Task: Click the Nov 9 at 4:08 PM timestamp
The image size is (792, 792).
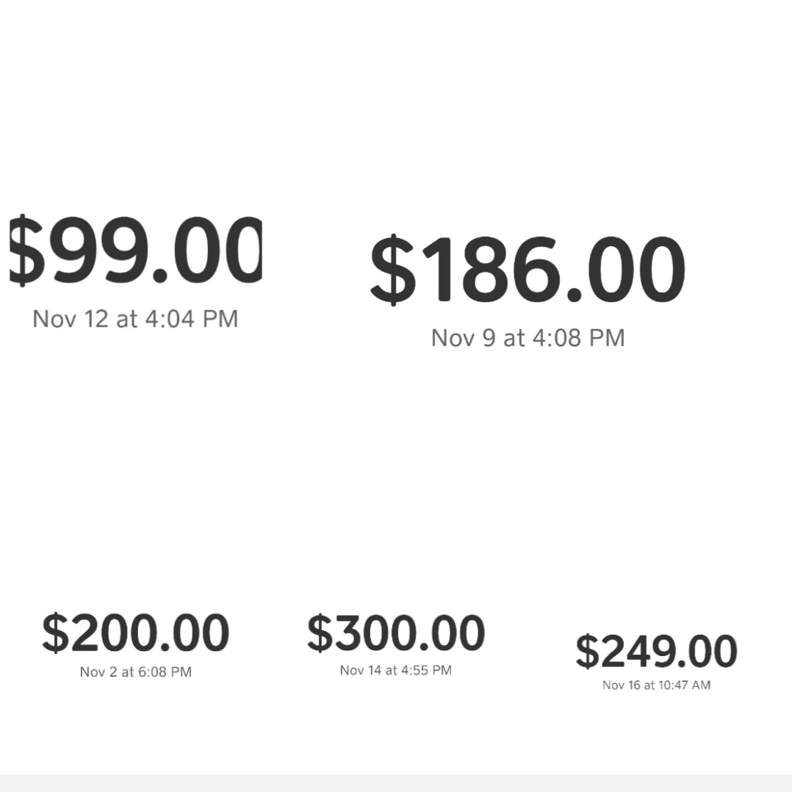Action: (x=528, y=338)
